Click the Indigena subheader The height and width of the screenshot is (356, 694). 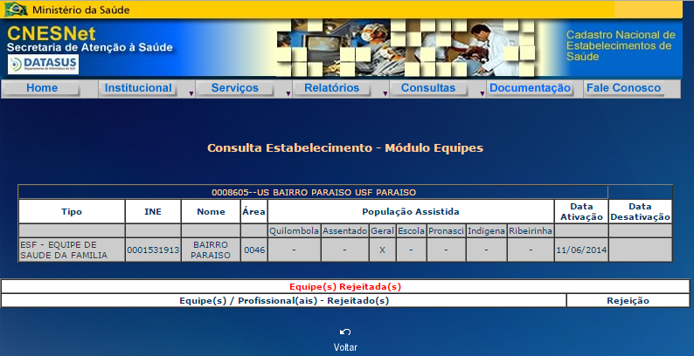click(x=486, y=230)
